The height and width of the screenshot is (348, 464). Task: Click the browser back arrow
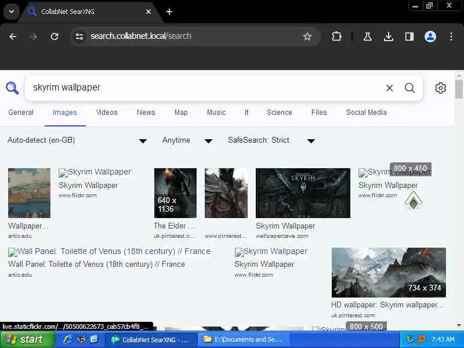point(13,37)
